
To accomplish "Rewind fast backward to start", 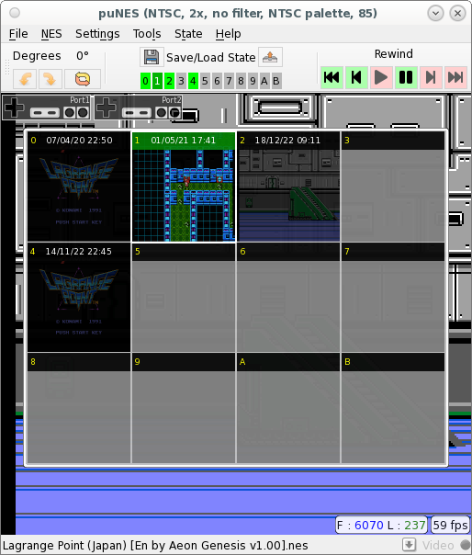I will click(332, 77).
